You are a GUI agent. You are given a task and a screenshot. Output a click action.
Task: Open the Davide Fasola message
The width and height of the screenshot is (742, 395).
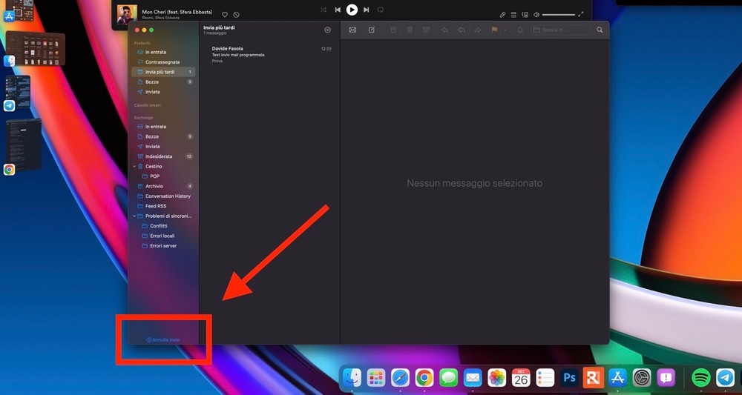pos(269,54)
